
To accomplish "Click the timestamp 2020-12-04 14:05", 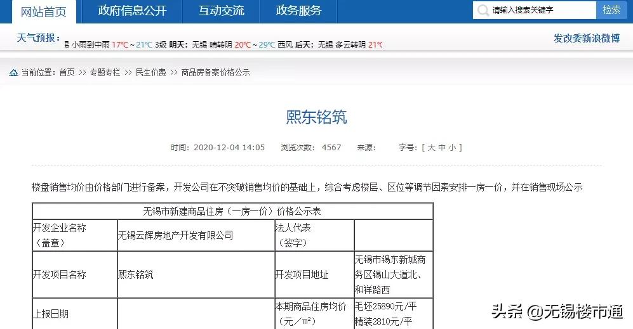I will pos(229,148).
